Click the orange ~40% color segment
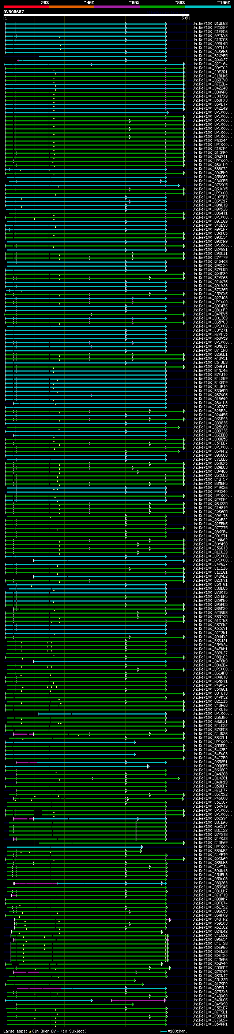 point(72,7)
